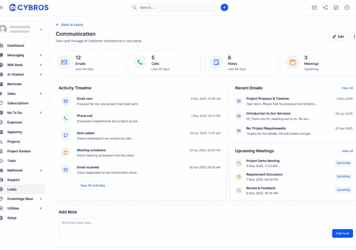This screenshot has height=250, width=356.
Task: Open the checklist icon in top bar
Action: point(336,7)
